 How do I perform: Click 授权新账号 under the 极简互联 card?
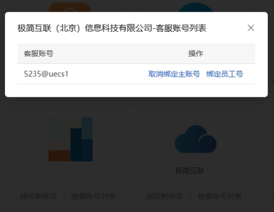pyautogui.click(x=165, y=197)
